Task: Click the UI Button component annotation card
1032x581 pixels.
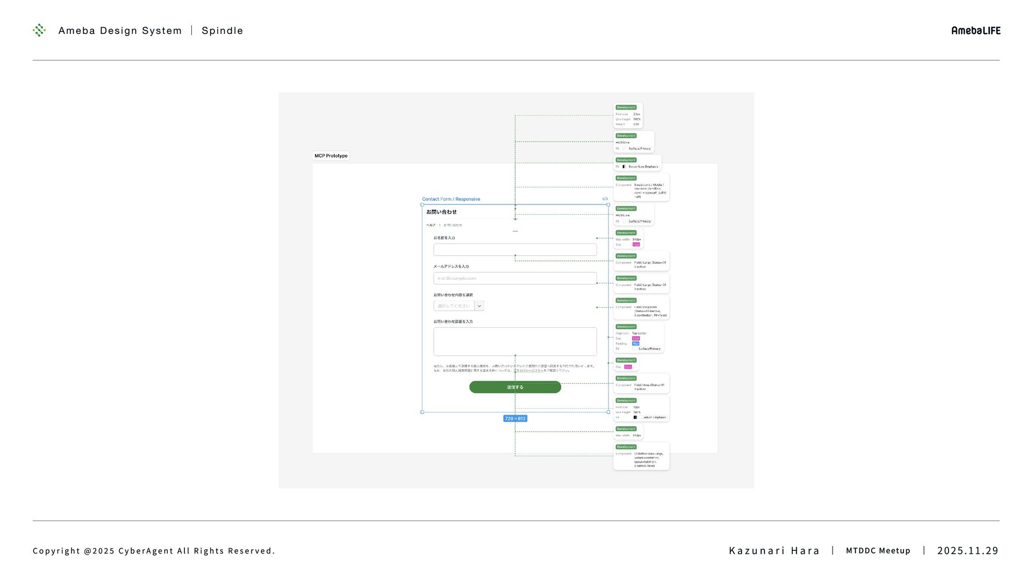Action: (641, 457)
